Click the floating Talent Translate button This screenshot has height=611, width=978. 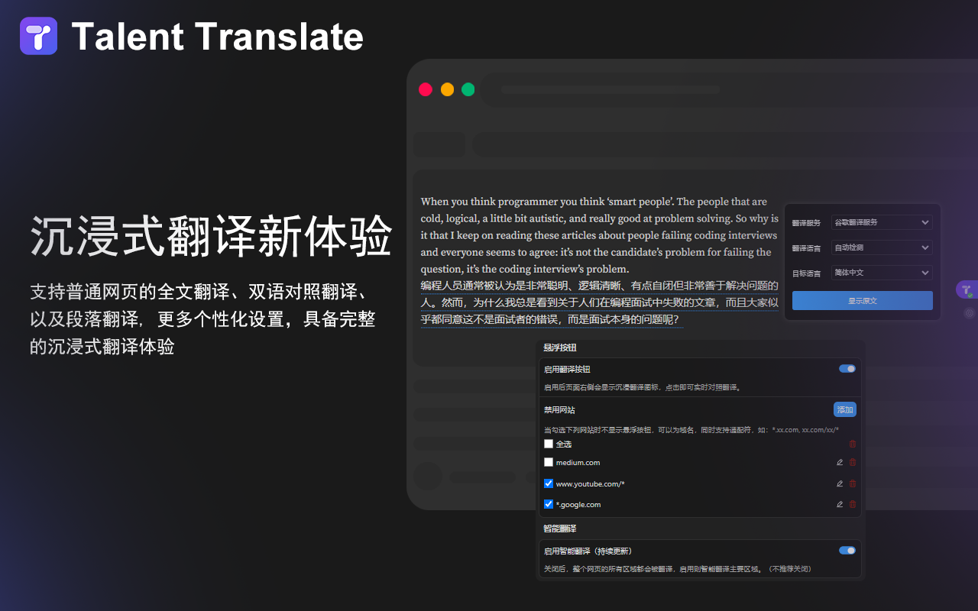(967, 289)
